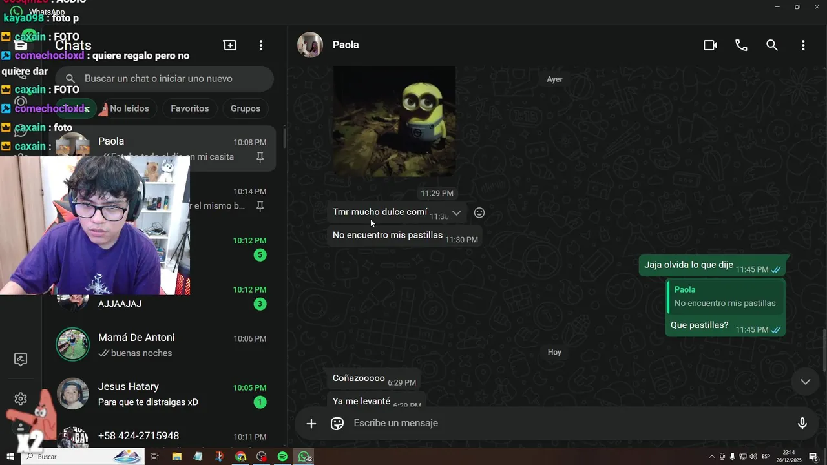Open Google Chrome from the taskbar
Image resolution: width=827 pixels, height=465 pixels.
point(240,457)
